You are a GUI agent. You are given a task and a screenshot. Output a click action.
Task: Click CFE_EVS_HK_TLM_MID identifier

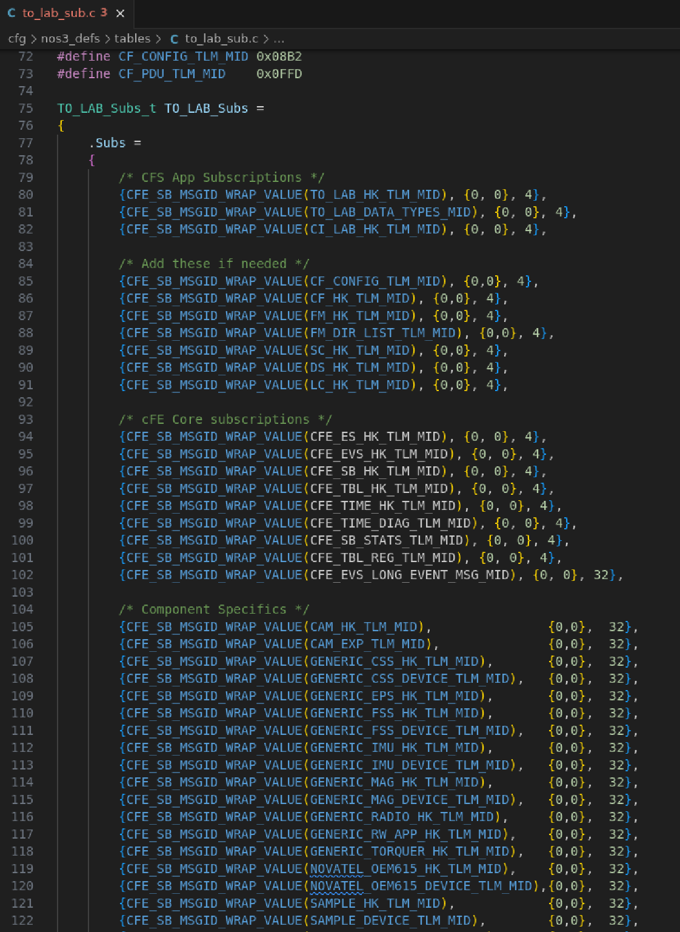coord(379,454)
